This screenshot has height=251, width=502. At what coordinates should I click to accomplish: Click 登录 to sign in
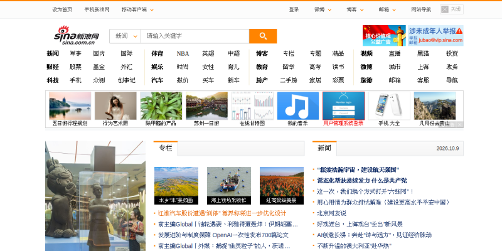(x=294, y=9)
